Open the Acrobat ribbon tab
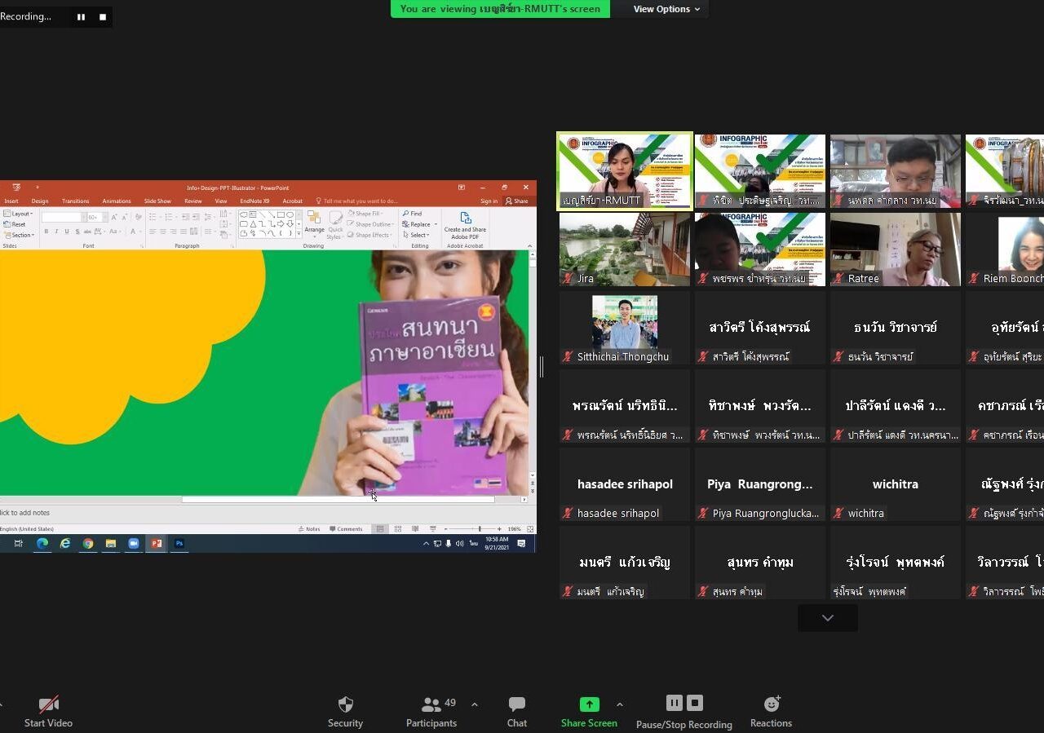Screen dimensions: 1044x733 click(292, 201)
